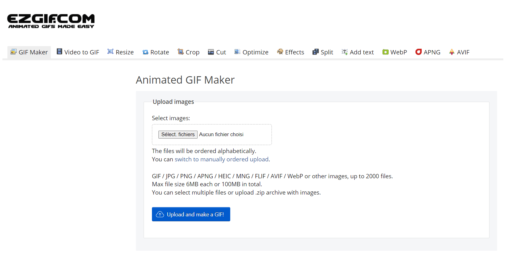
Task: Click the Rotate icon
Action: point(145,52)
